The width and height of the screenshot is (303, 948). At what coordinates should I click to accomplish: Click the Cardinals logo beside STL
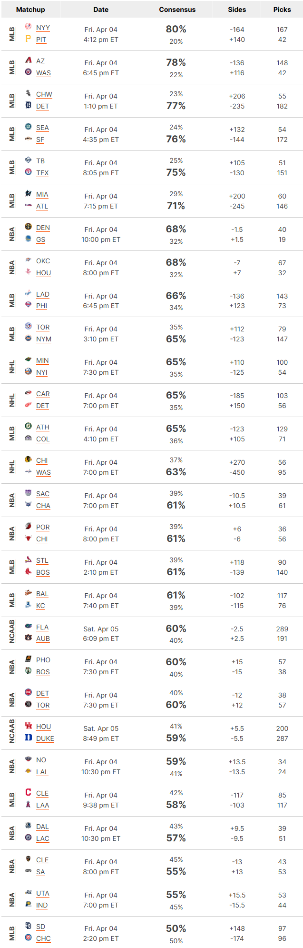point(28,560)
